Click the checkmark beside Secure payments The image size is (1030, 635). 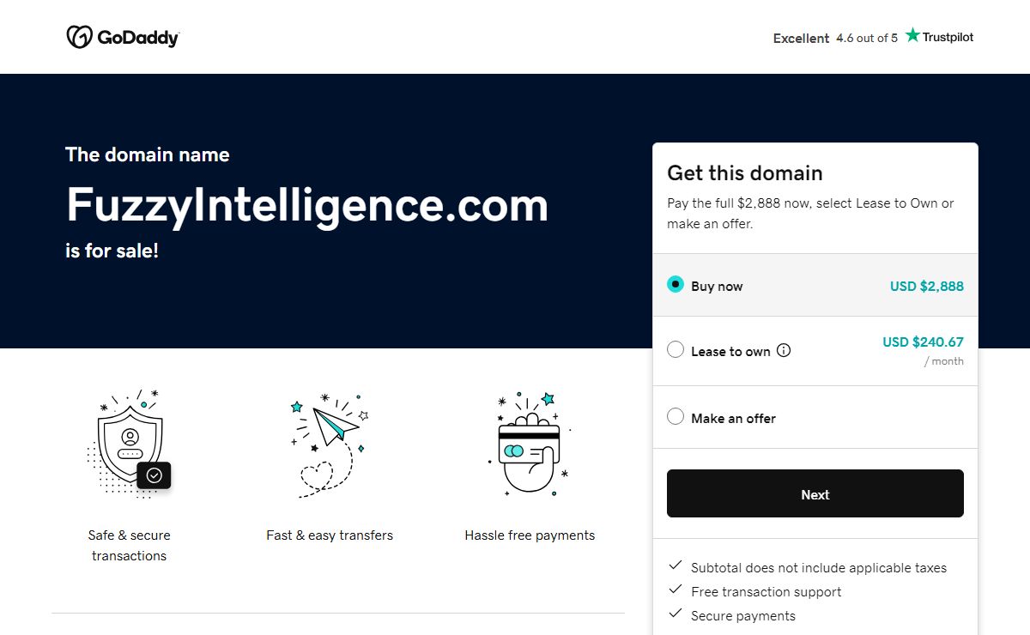(x=676, y=615)
